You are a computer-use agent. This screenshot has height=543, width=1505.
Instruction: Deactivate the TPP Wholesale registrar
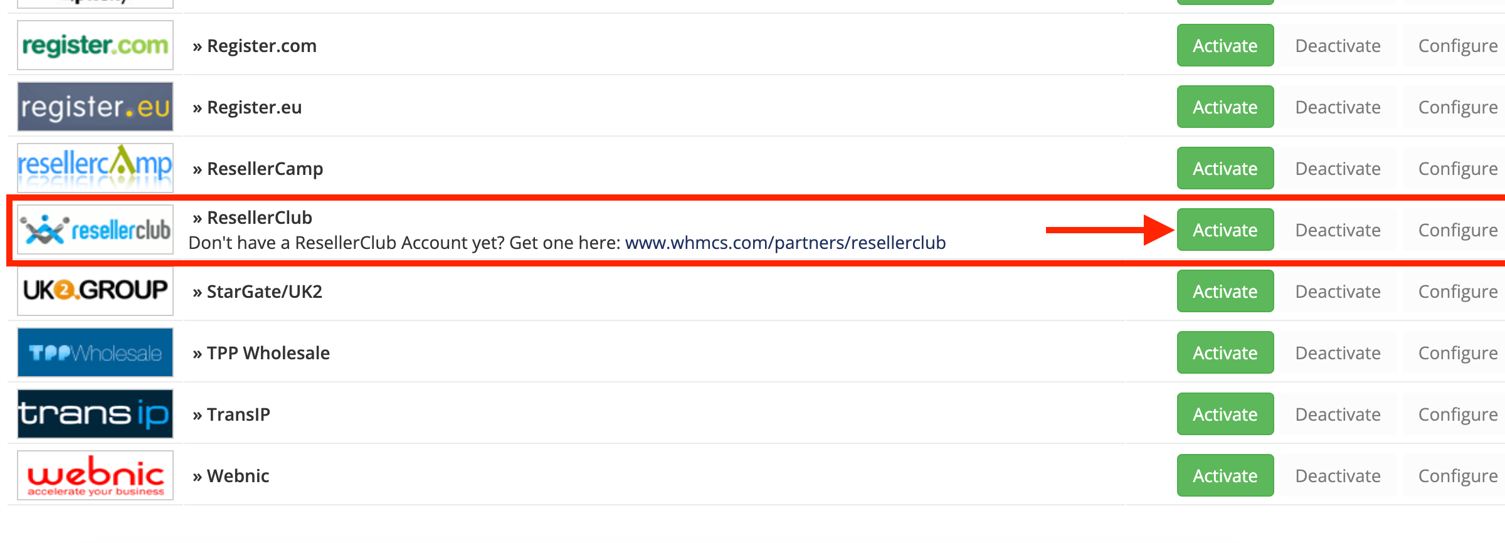click(x=1338, y=352)
